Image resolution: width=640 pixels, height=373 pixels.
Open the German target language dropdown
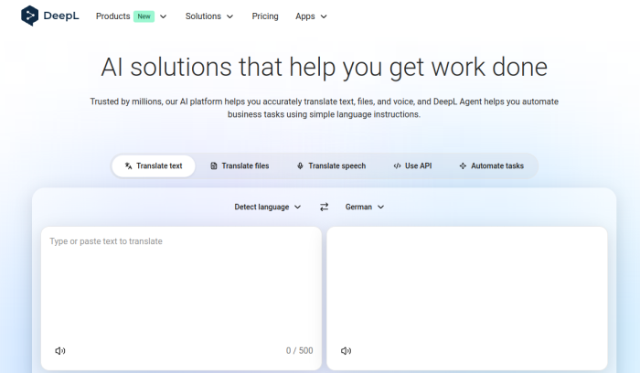(364, 208)
